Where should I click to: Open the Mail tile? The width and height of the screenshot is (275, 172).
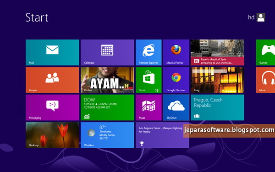tap(52, 52)
